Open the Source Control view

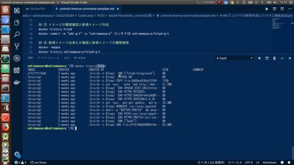coord(17,46)
